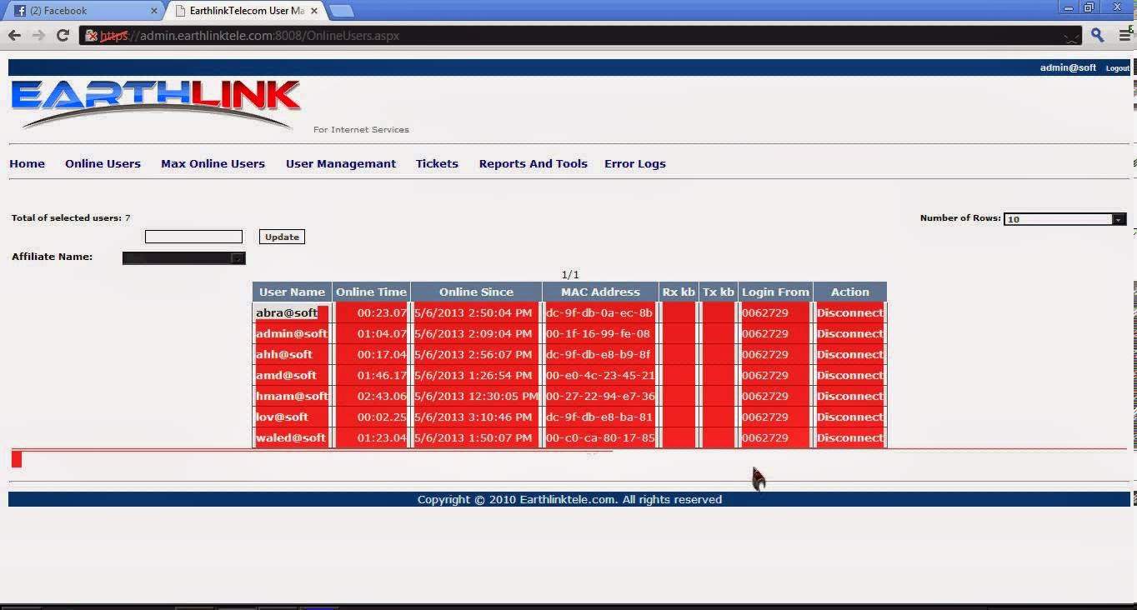The height and width of the screenshot is (610, 1137).
Task: Click the EARTHLINK logo
Action: tap(154, 104)
